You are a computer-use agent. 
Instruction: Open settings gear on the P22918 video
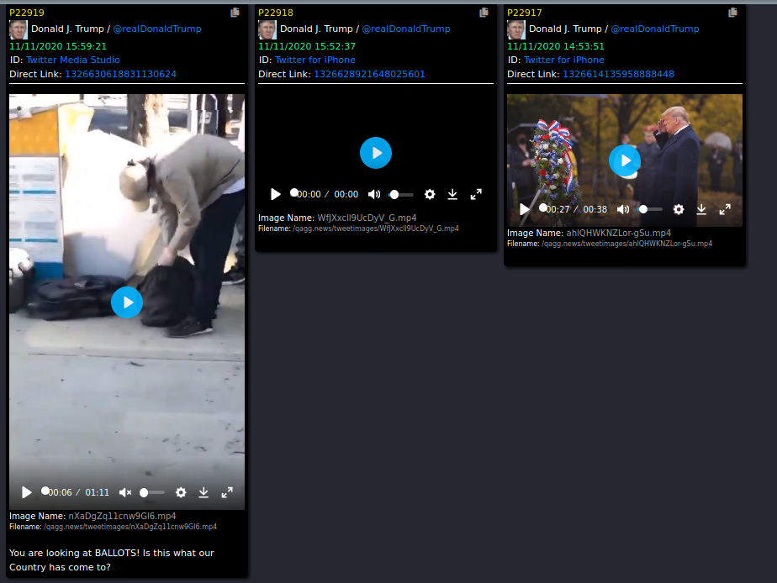point(430,195)
